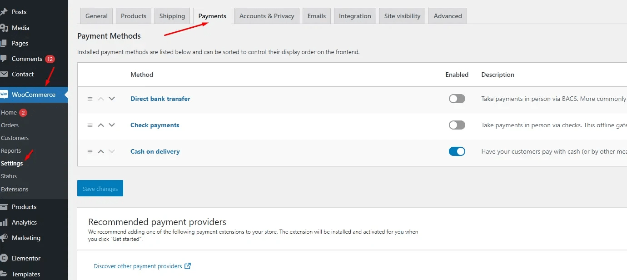Switch to the Shipping settings tab
The image size is (627, 280).
(x=172, y=16)
